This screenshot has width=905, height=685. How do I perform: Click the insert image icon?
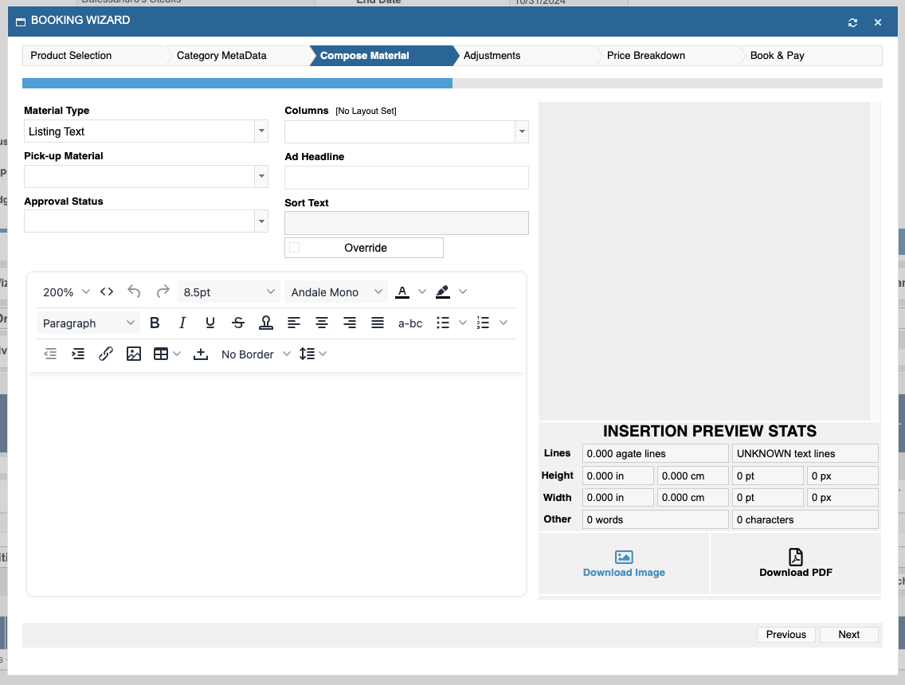tap(134, 354)
